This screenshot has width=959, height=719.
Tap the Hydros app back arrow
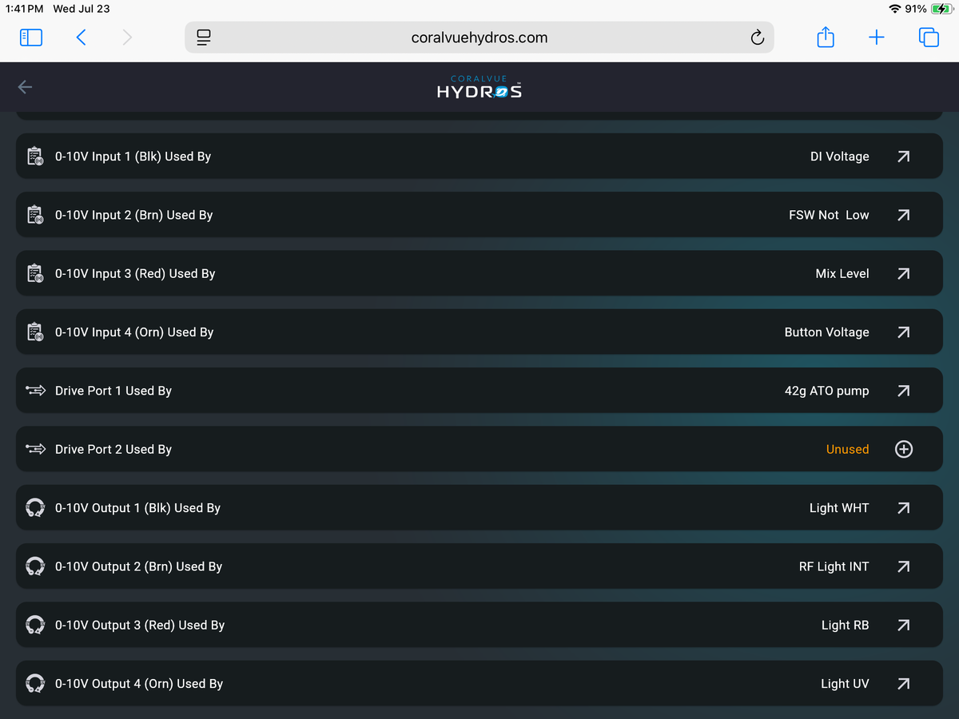pos(25,87)
